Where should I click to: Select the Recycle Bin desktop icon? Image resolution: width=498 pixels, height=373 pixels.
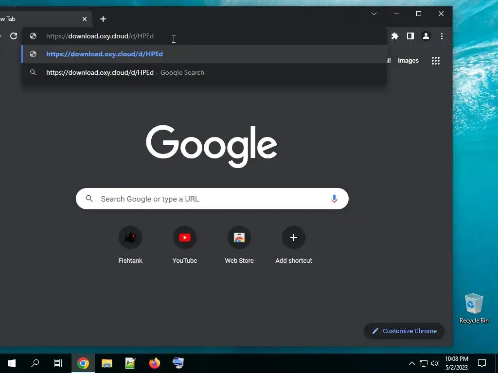pos(474,308)
